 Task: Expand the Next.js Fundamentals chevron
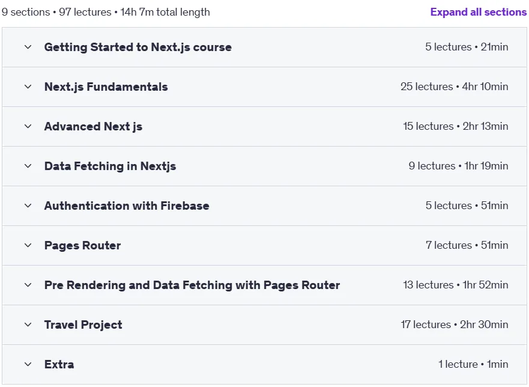(x=28, y=87)
